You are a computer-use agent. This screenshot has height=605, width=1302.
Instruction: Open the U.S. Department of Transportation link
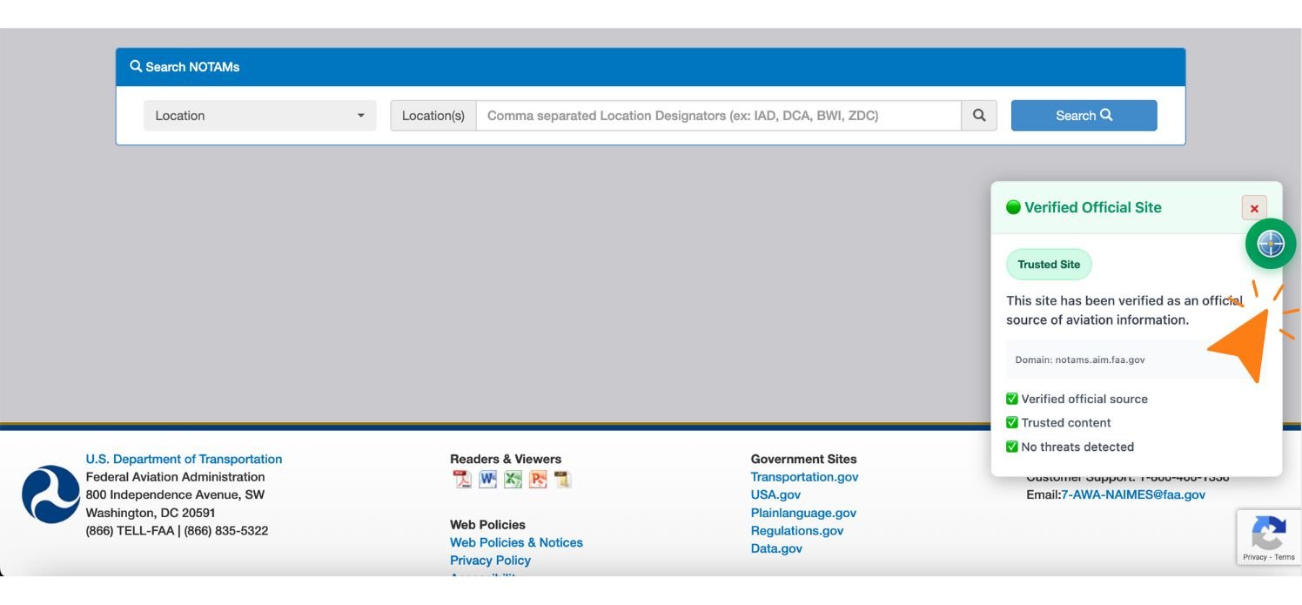184,459
